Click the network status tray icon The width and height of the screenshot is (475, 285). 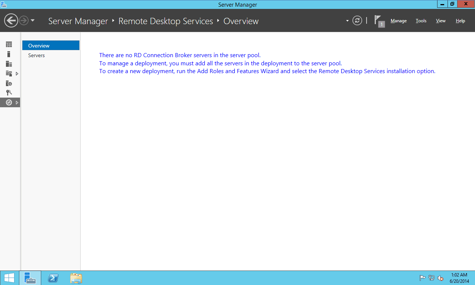pos(432,278)
